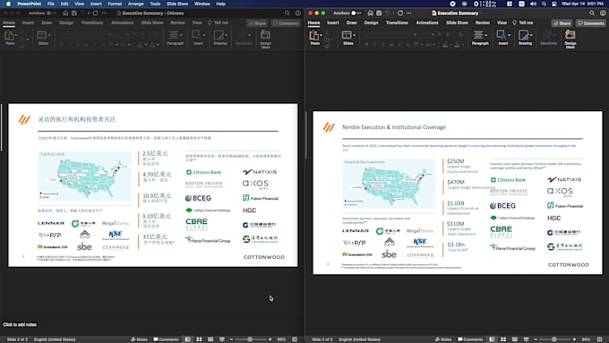Switch to Slide Sorter view in left status bar
The width and height of the screenshot is (609, 343).
coord(199,339)
